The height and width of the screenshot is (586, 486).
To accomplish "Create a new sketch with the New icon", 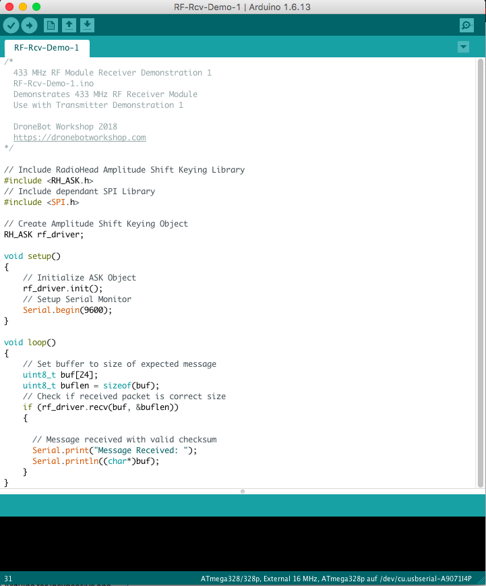I will pyautogui.click(x=51, y=26).
